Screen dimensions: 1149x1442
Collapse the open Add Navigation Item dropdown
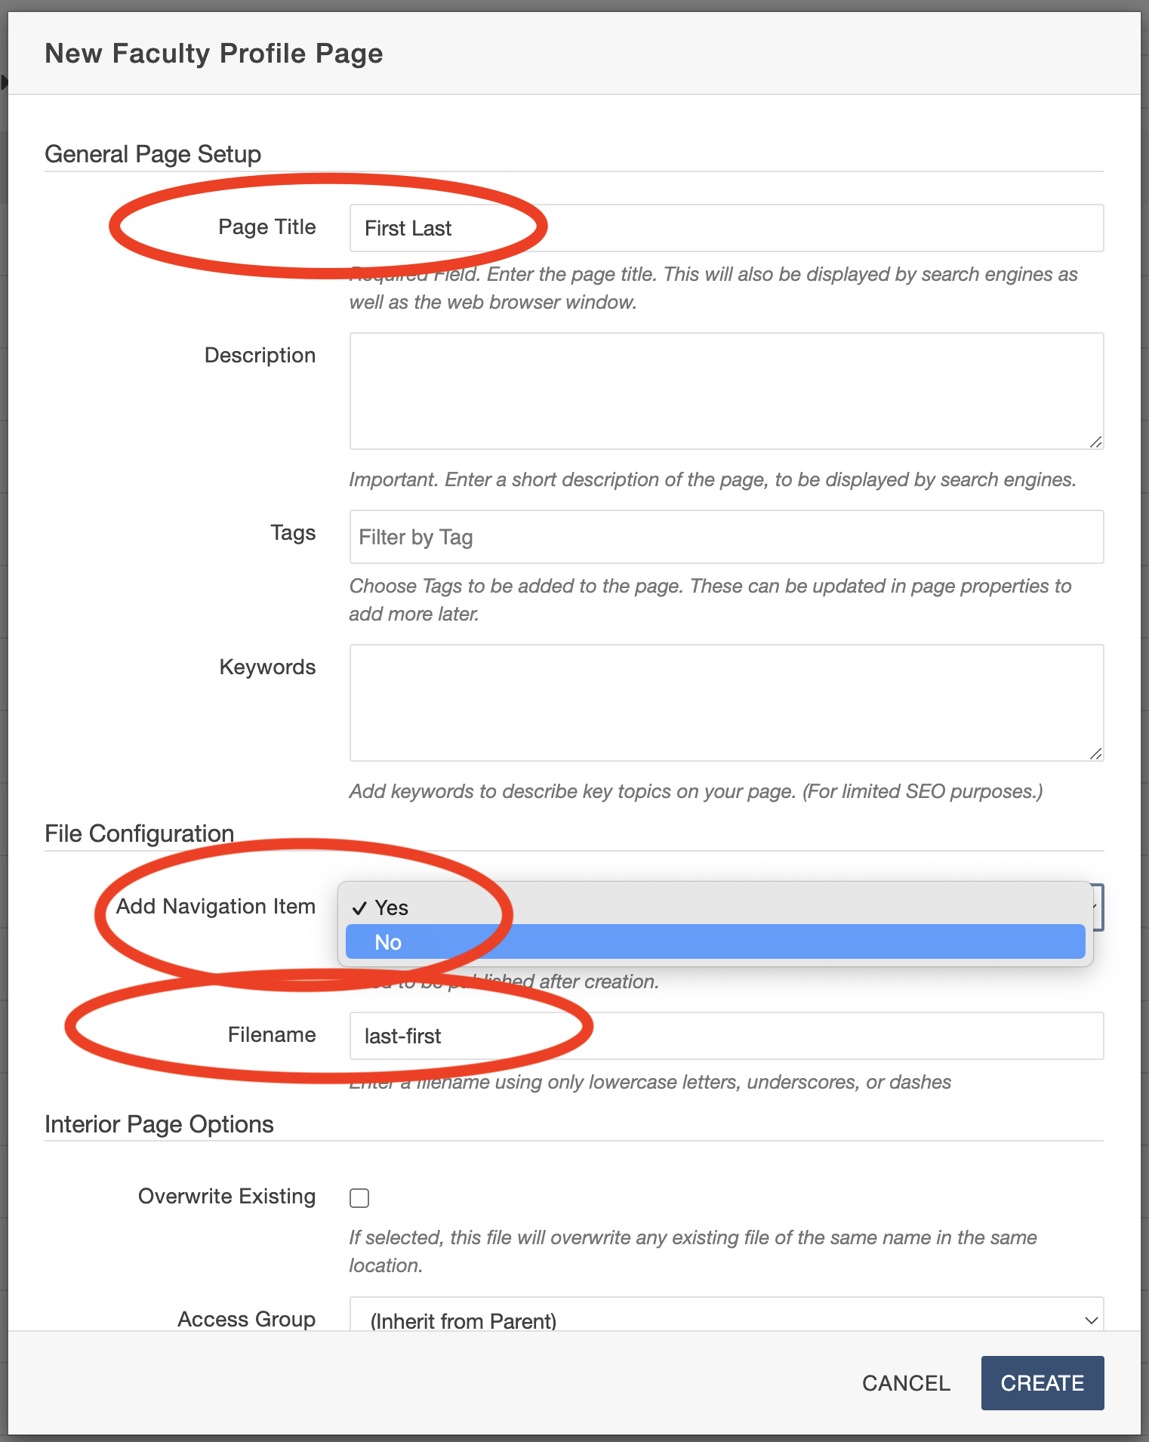(x=1097, y=907)
